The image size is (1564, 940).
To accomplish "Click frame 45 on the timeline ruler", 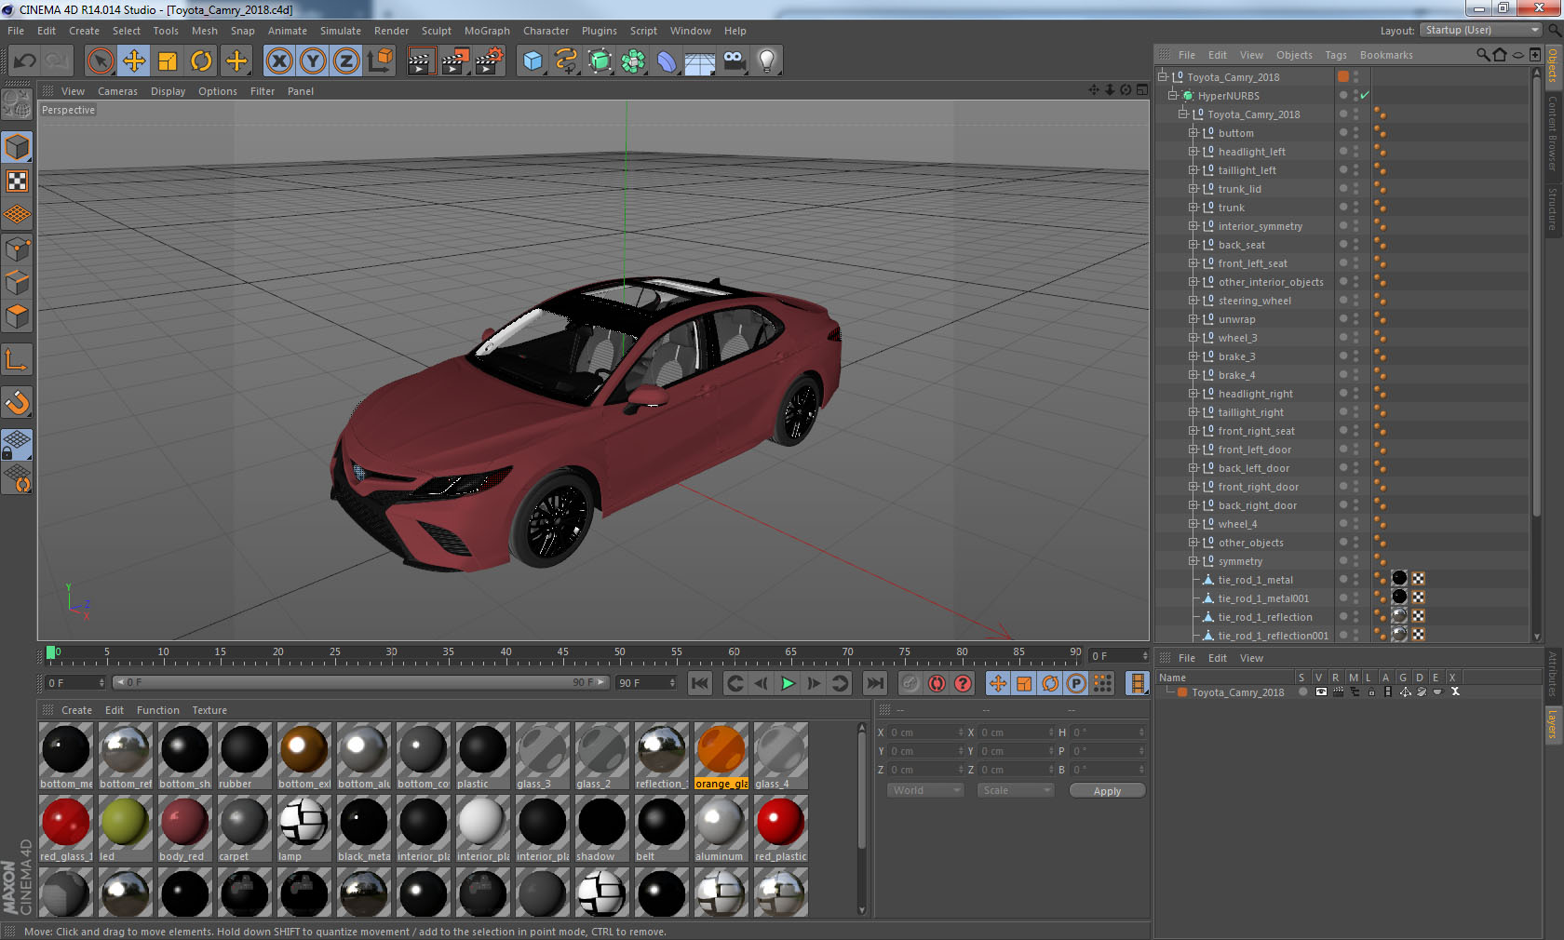I will tap(562, 654).
